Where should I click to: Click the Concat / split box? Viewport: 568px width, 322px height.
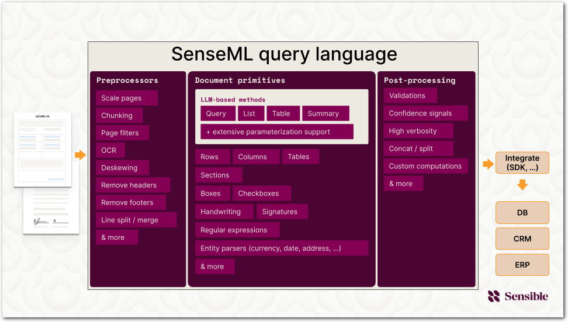tap(418, 148)
